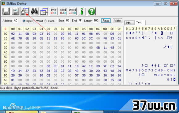This screenshot has width=179, height=113.
Task: Click the Read button
Action: pos(106,21)
